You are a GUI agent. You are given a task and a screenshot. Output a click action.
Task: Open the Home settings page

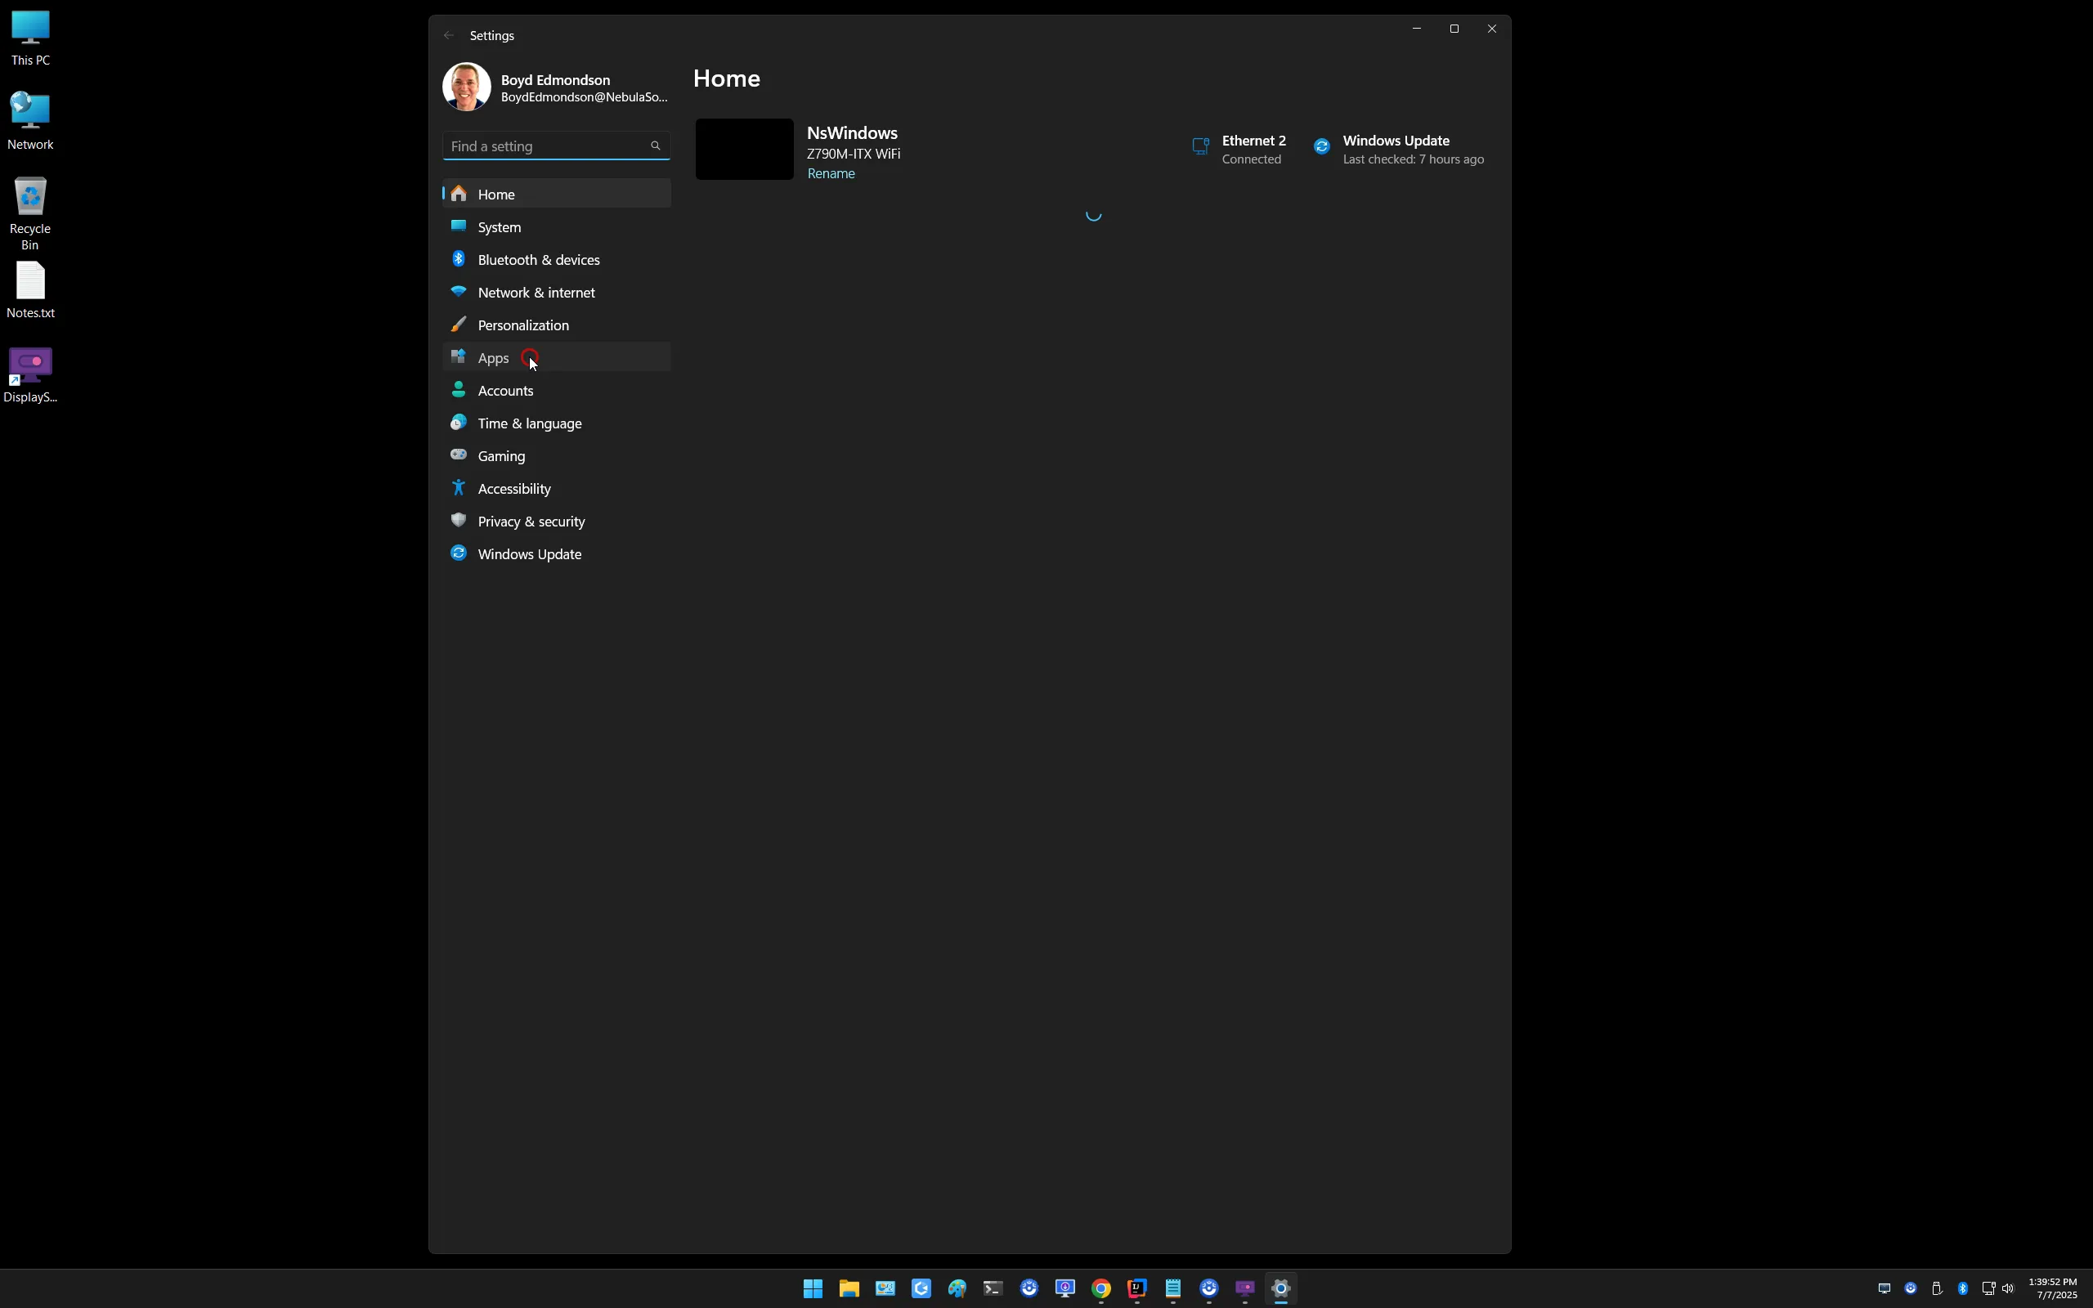(556, 194)
